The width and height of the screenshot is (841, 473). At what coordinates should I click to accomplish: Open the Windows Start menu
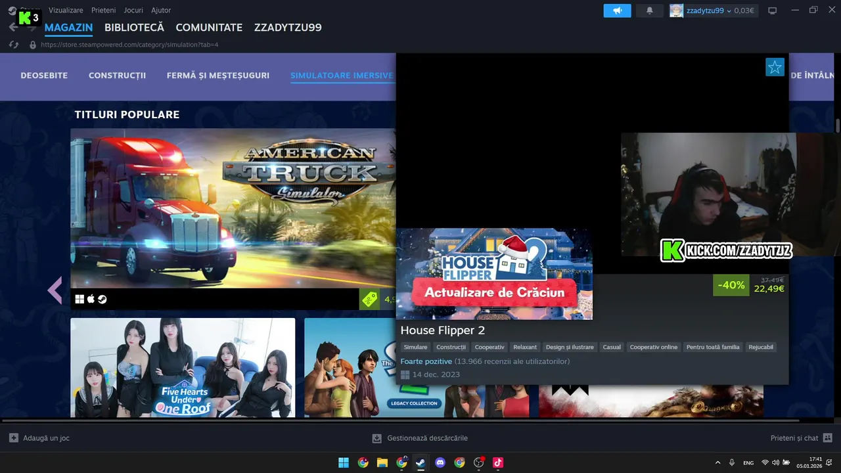[x=344, y=462]
